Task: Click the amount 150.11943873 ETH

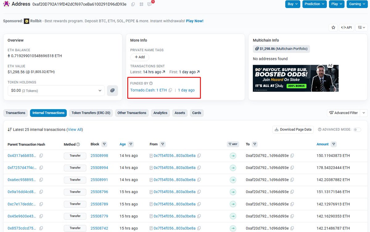Action: coord(333,156)
